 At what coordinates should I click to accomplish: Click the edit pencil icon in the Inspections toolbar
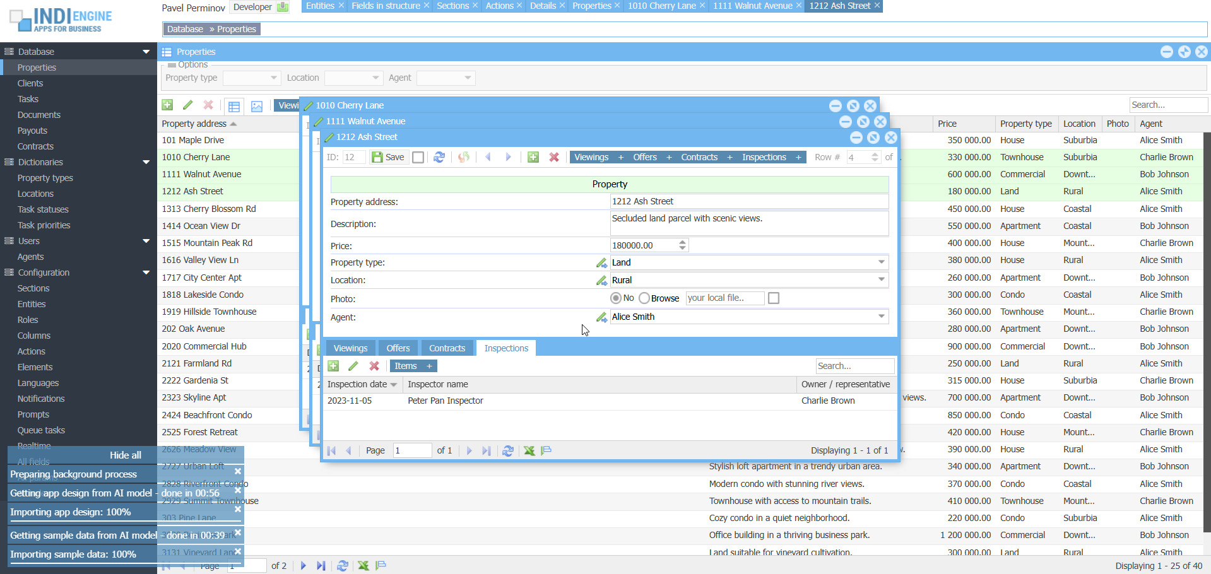click(353, 366)
